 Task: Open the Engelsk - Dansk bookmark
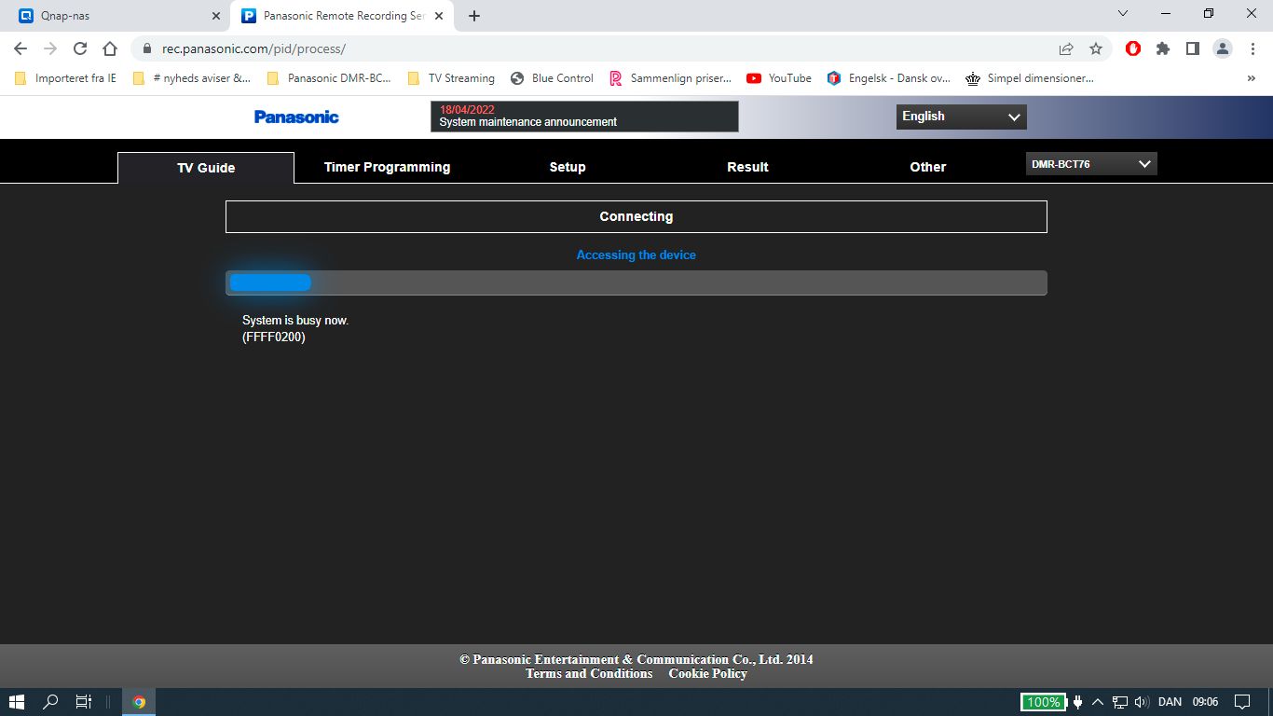pos(889,78)
